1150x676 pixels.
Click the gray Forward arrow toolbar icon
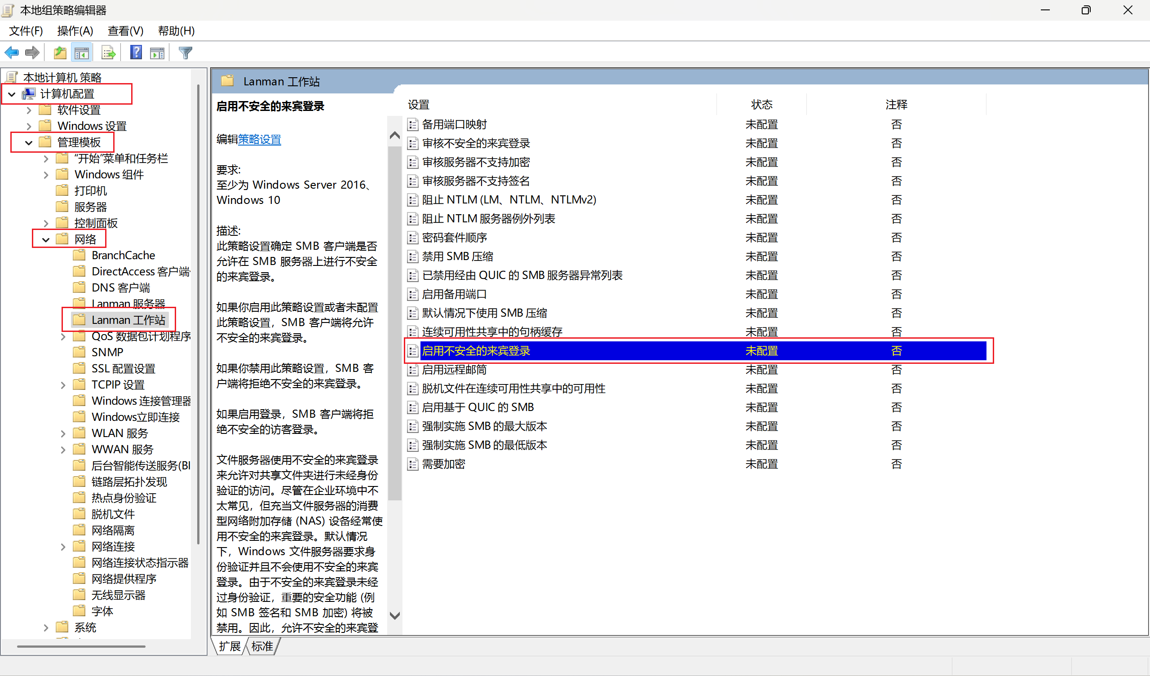pyautogui.click(x=32, y=53)
